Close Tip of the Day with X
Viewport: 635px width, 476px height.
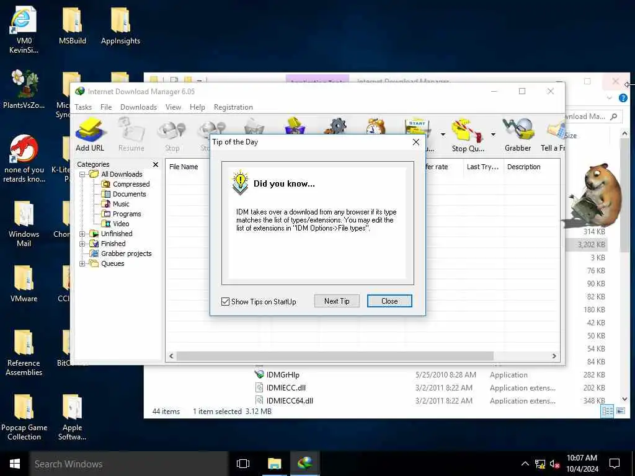point(416,142)
